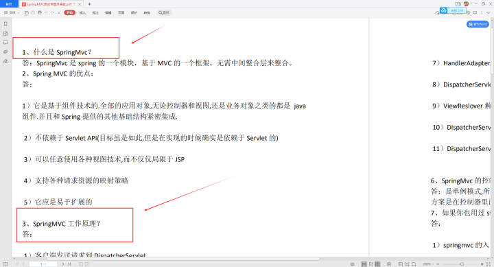Viewport: 494px width, 267px height.
Task: Enter full screen mode icon
Action: point(489,264)
